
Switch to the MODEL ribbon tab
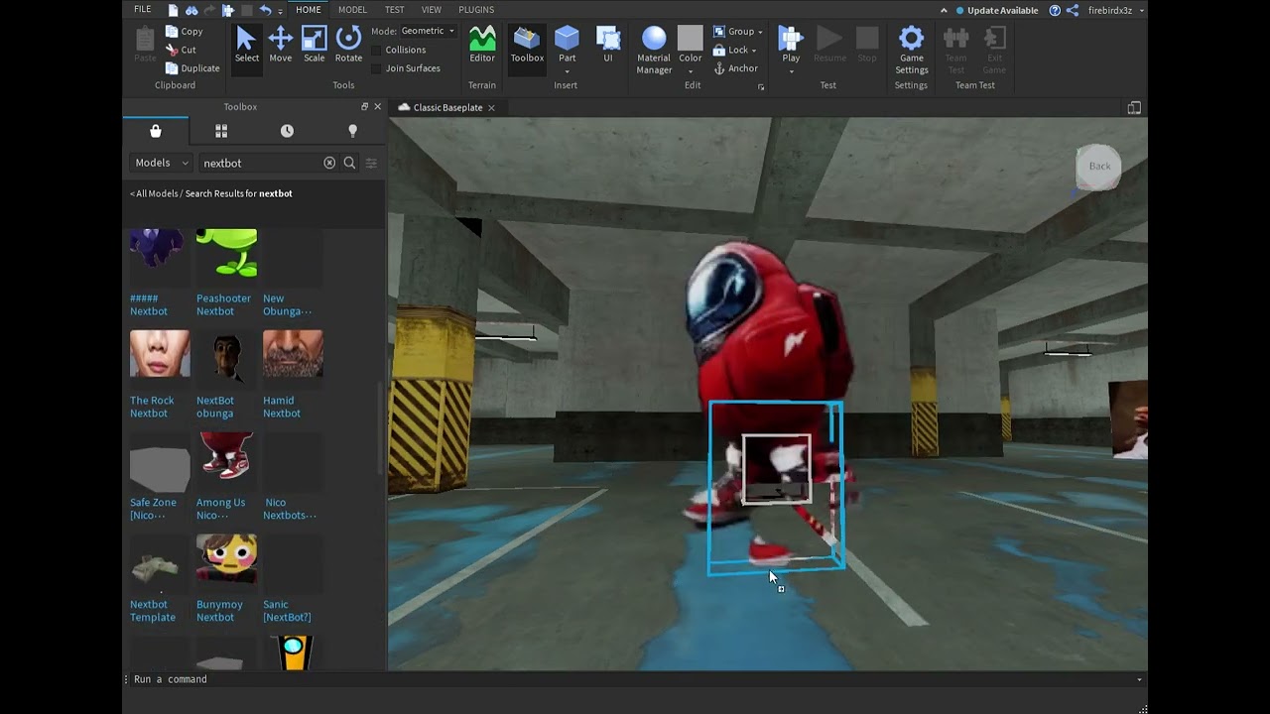(352, 10)
